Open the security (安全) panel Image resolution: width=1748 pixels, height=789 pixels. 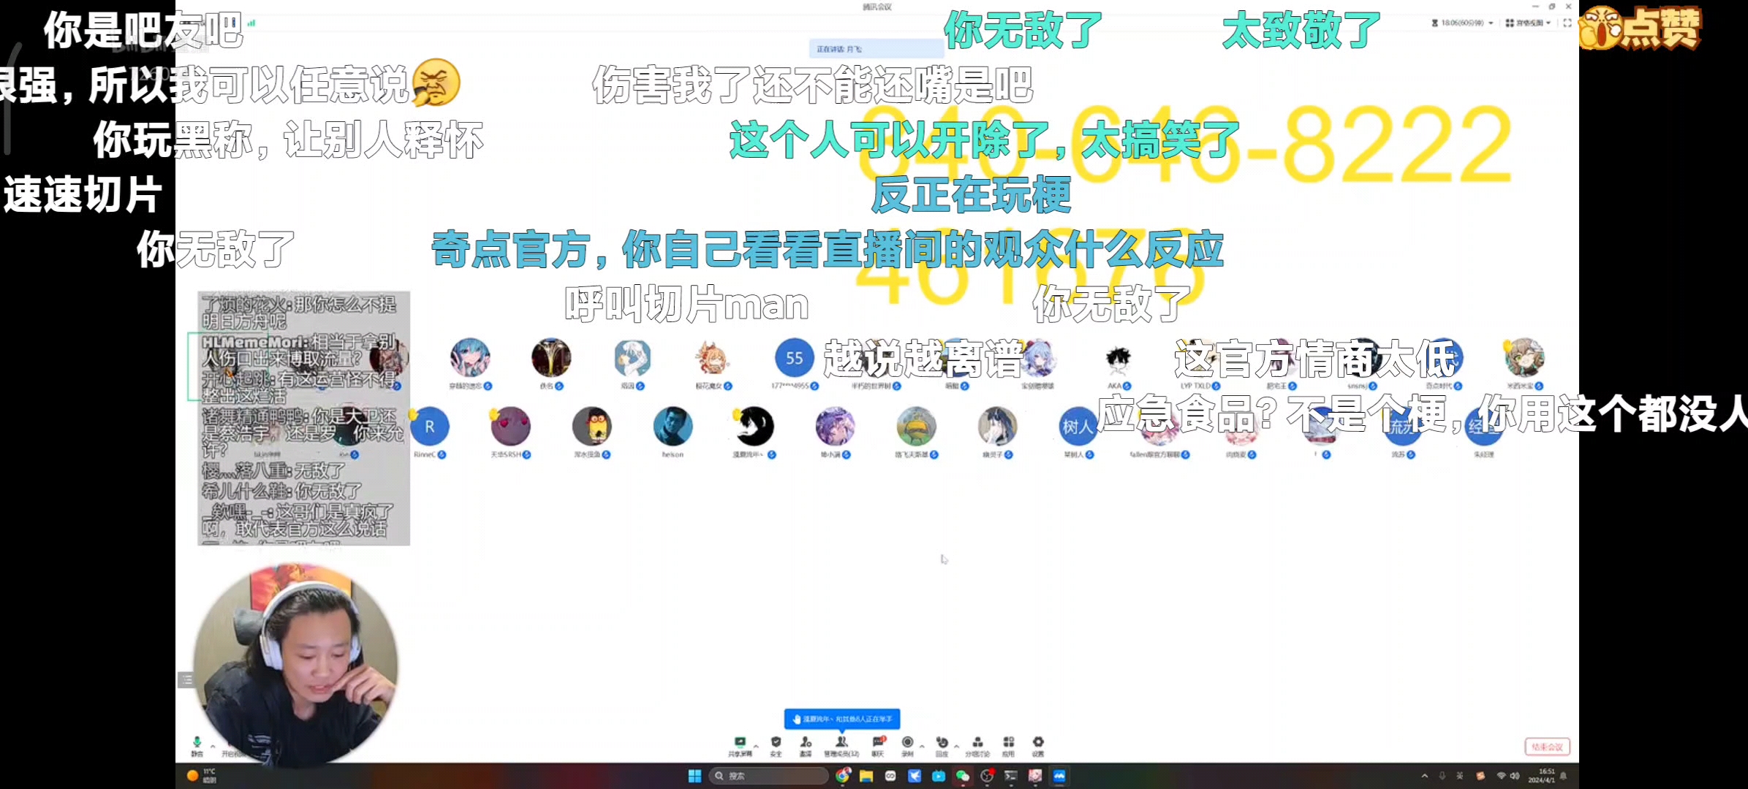click(776, 742)
